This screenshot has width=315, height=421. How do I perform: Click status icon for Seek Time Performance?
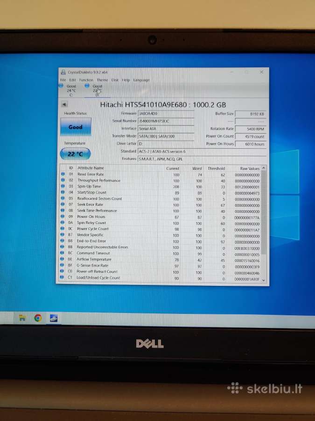(x=63, y=210)
